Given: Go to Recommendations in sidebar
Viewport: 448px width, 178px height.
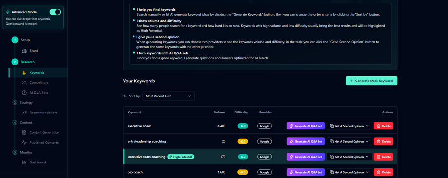Looking at the screenshot, I should (x=43, y=113).
